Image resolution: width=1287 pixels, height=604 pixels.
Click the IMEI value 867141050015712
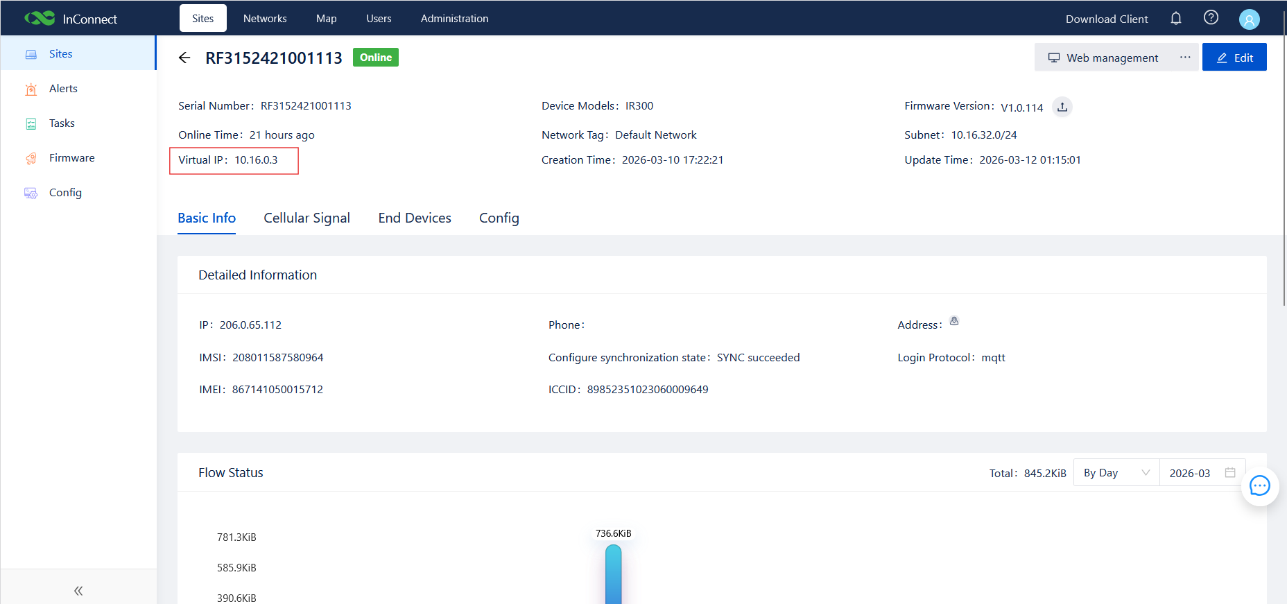coord(277,390)
